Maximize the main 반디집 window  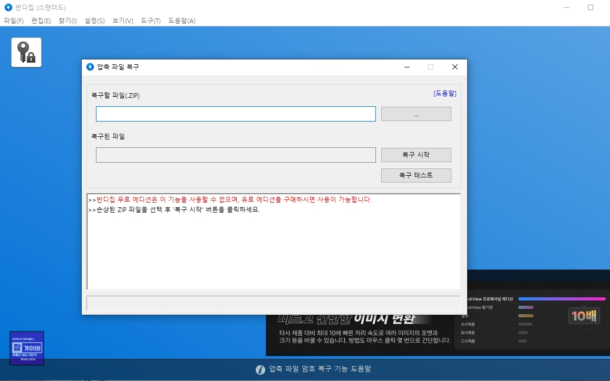[x=590, y=7]
